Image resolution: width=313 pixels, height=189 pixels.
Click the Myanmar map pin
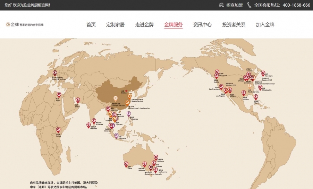click(x=108, y=109)
